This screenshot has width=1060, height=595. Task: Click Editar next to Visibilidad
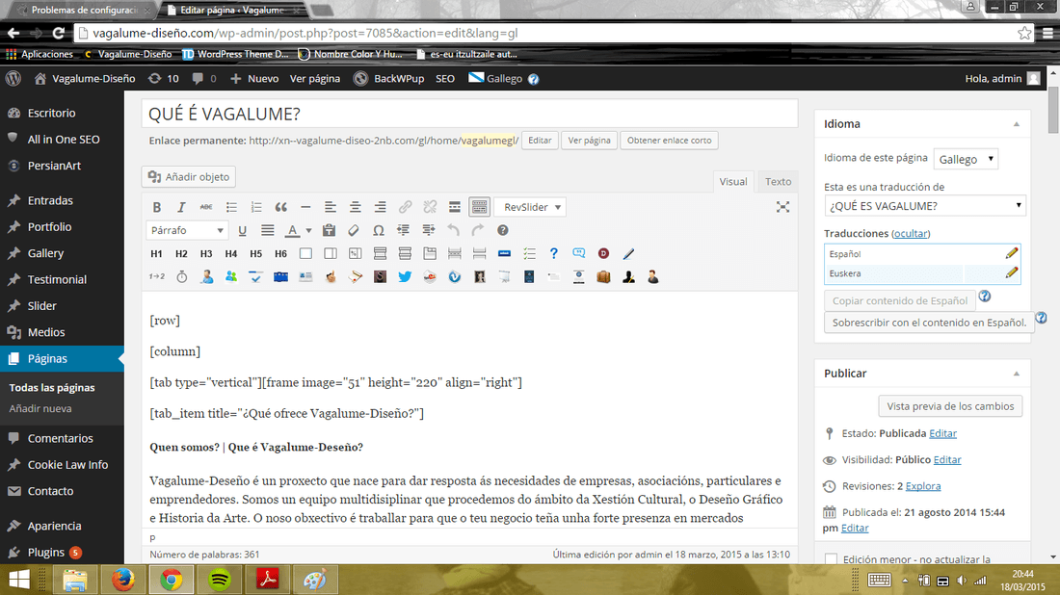click(947, 460)
